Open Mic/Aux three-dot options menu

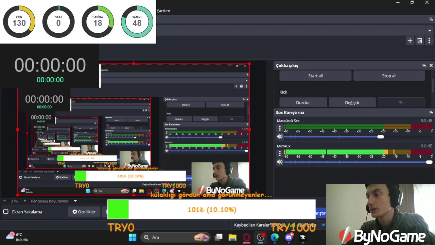coord(280,153)
